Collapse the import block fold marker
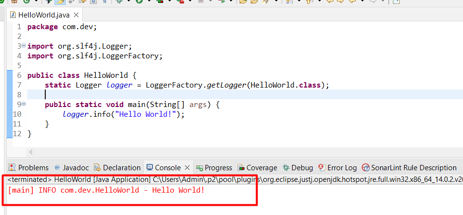Viewport: 463px width, 215px height. pyautogui.click(x=23, y=46)
